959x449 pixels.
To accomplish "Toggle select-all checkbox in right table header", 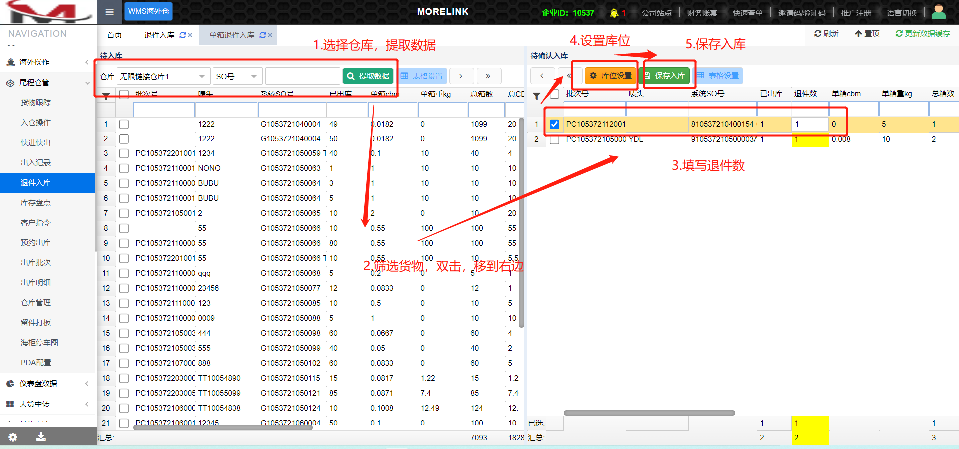I will [554, 94].
